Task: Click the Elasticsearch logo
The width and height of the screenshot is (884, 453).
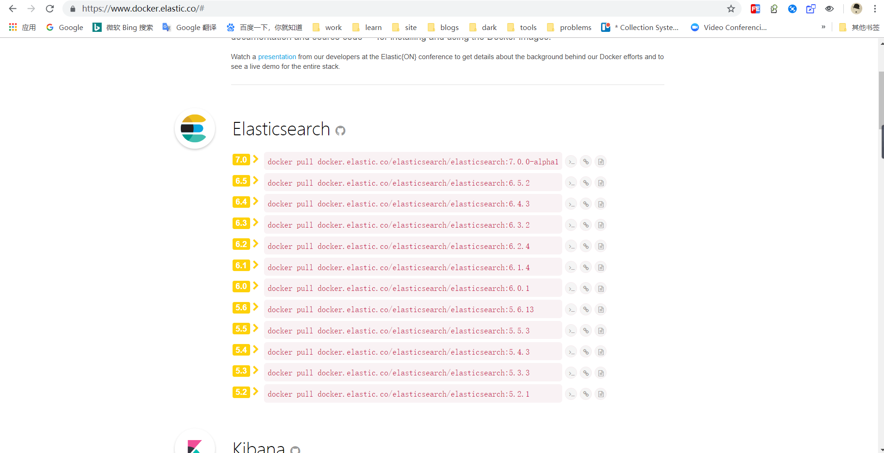Action: click(x=195, y=128)
